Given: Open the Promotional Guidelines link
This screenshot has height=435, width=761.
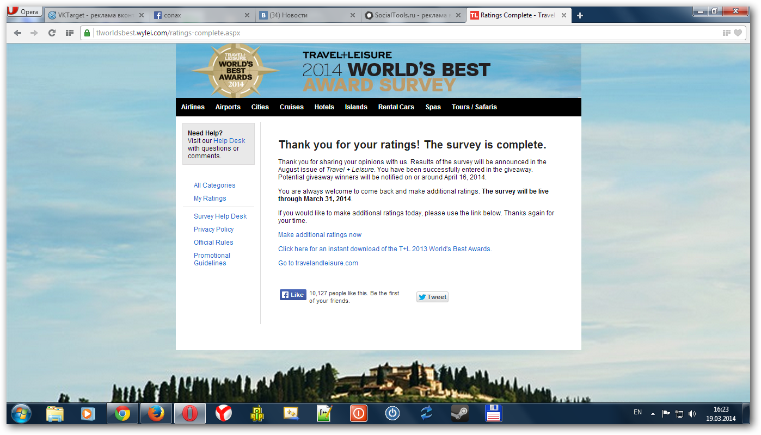Looking at the screenshot, I should tap(212, 259).
